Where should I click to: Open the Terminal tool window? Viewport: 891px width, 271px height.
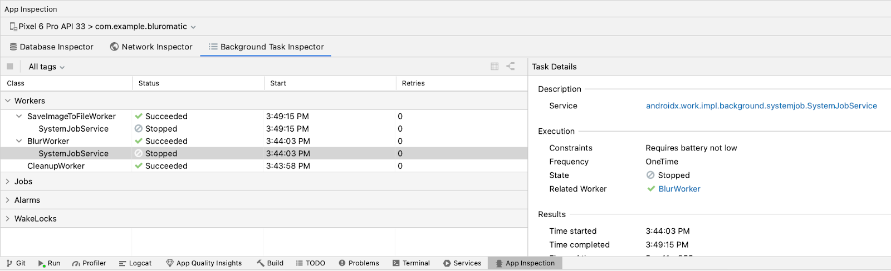[x=411, y=263]
